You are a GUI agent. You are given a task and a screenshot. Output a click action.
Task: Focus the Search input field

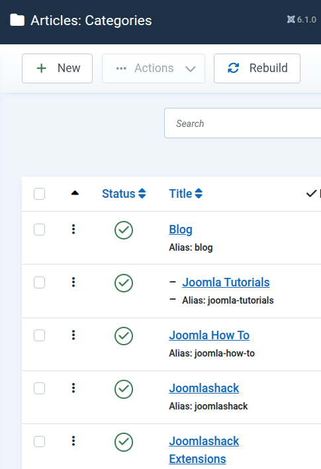pyautogui.click(x=243, y=123)
